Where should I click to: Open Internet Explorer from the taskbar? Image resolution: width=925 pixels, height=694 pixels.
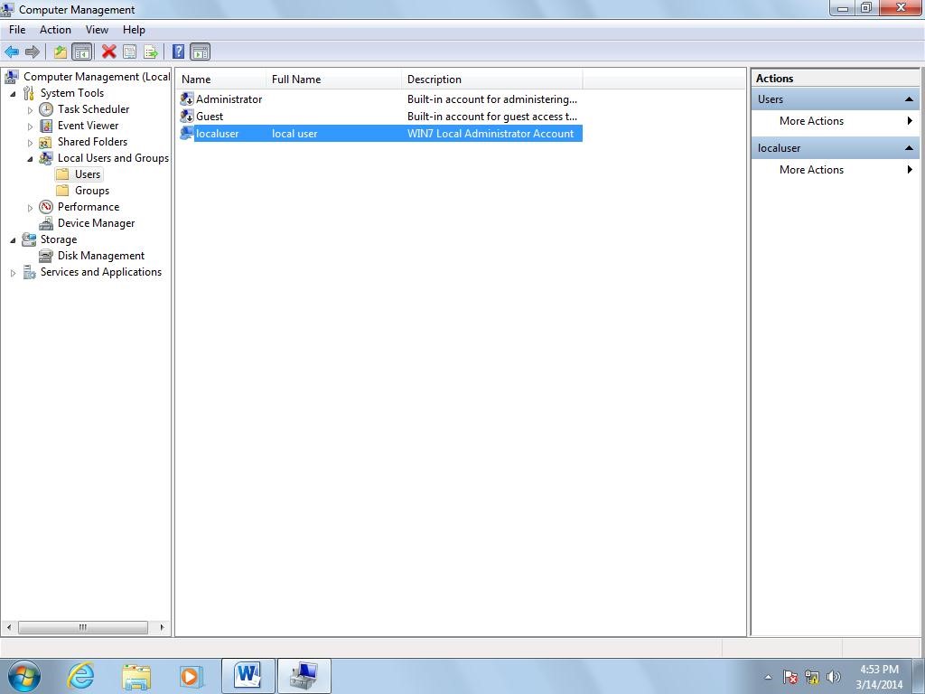point(81,676)
